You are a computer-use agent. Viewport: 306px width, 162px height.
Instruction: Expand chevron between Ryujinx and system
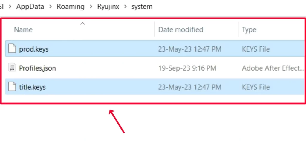pyautogui.click(x=126, y=7)
